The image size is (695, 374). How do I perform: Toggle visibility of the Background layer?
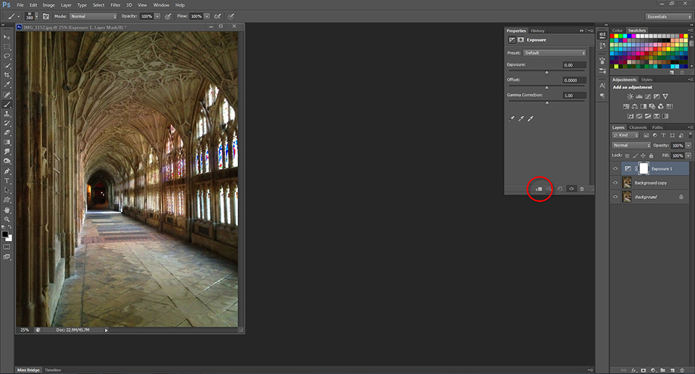pyautogui.click(x=615, y=197)
